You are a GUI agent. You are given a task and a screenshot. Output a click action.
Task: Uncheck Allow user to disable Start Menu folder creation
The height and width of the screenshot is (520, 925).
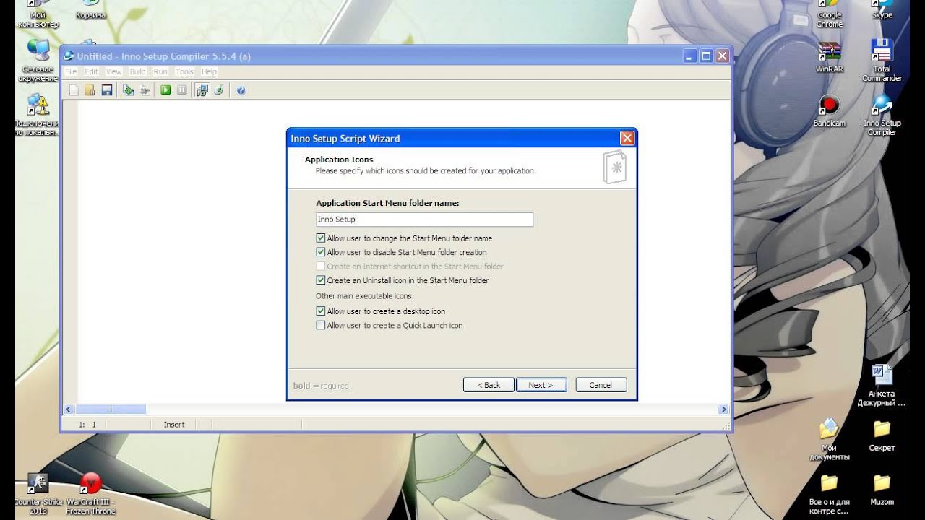[x=321, y=252]
